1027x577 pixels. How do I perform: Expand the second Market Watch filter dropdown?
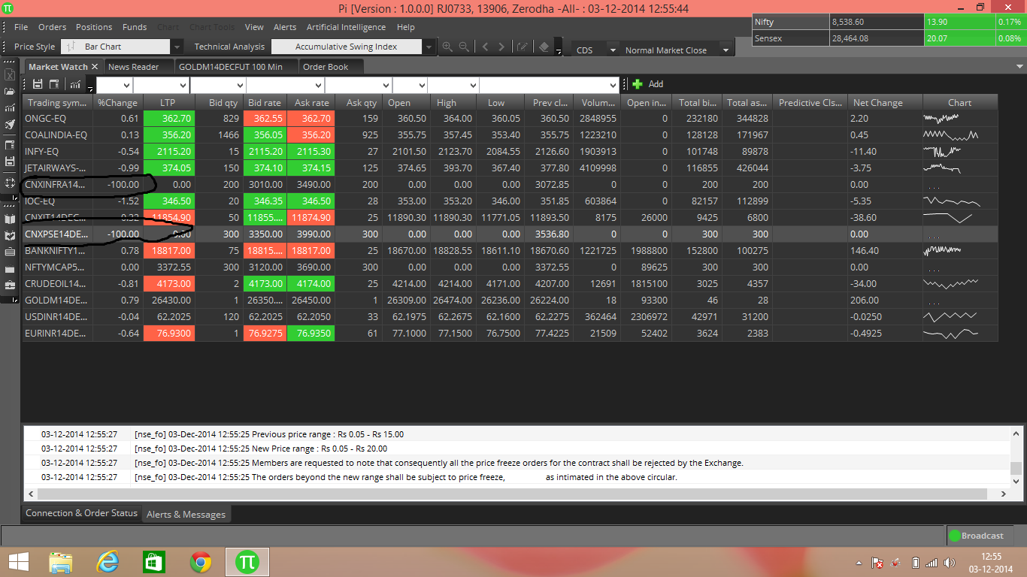pyautogui.click(x=182, y=85)
